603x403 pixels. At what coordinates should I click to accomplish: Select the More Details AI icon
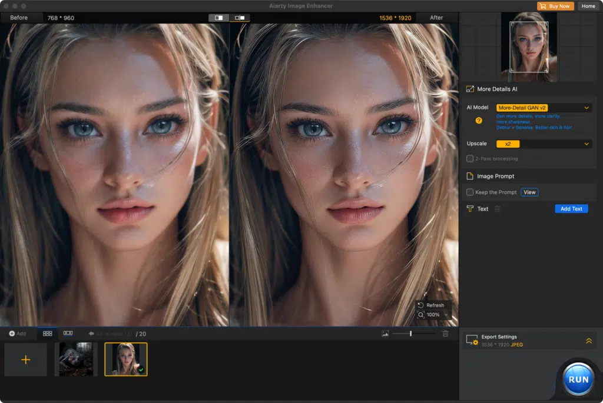(469, 89)
